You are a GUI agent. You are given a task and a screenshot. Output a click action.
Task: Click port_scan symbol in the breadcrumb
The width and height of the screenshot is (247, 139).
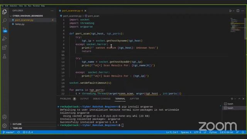pos(93,16)
